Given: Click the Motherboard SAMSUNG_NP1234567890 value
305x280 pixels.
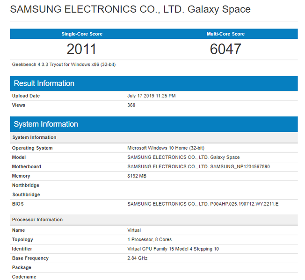Looking at the screenshot, I should pos(198,167).
